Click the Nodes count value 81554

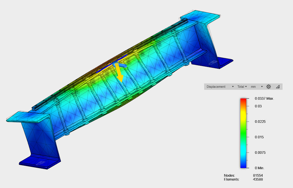tap(258, 176)
